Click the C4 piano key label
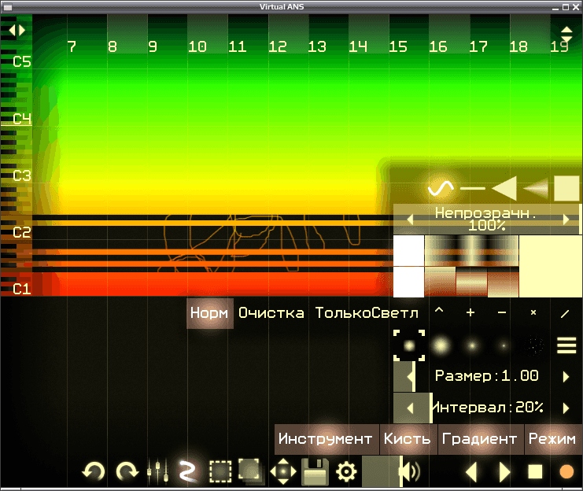 (x=22, y=119)
